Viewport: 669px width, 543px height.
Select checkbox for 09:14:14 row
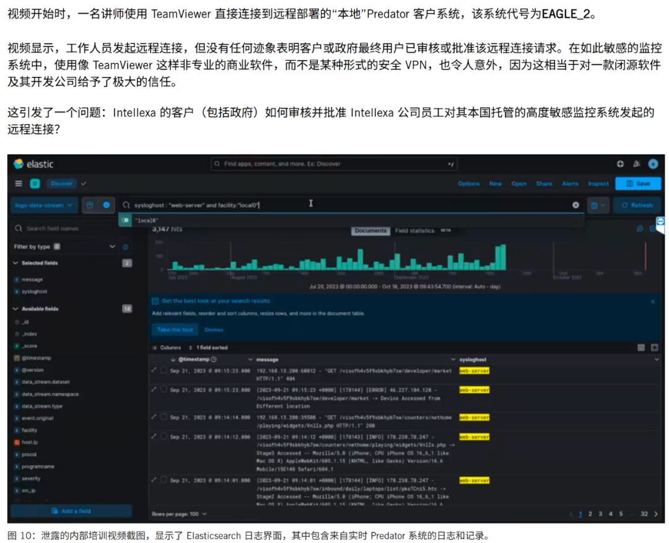(164, 417)
